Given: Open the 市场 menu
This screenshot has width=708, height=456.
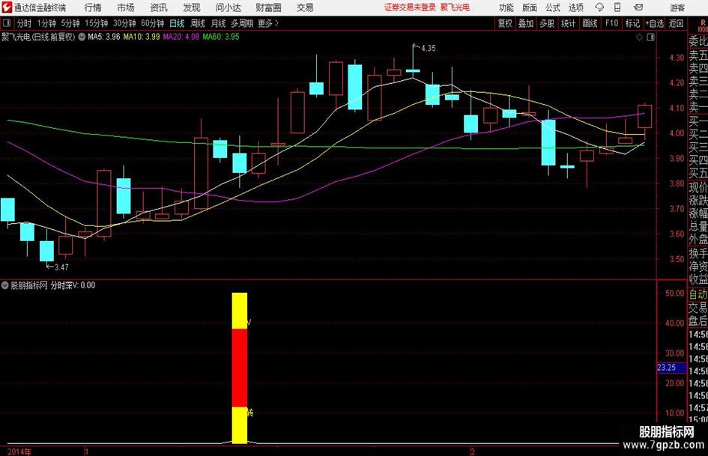Looking at the screenshot, I should [x=126, y=7].
